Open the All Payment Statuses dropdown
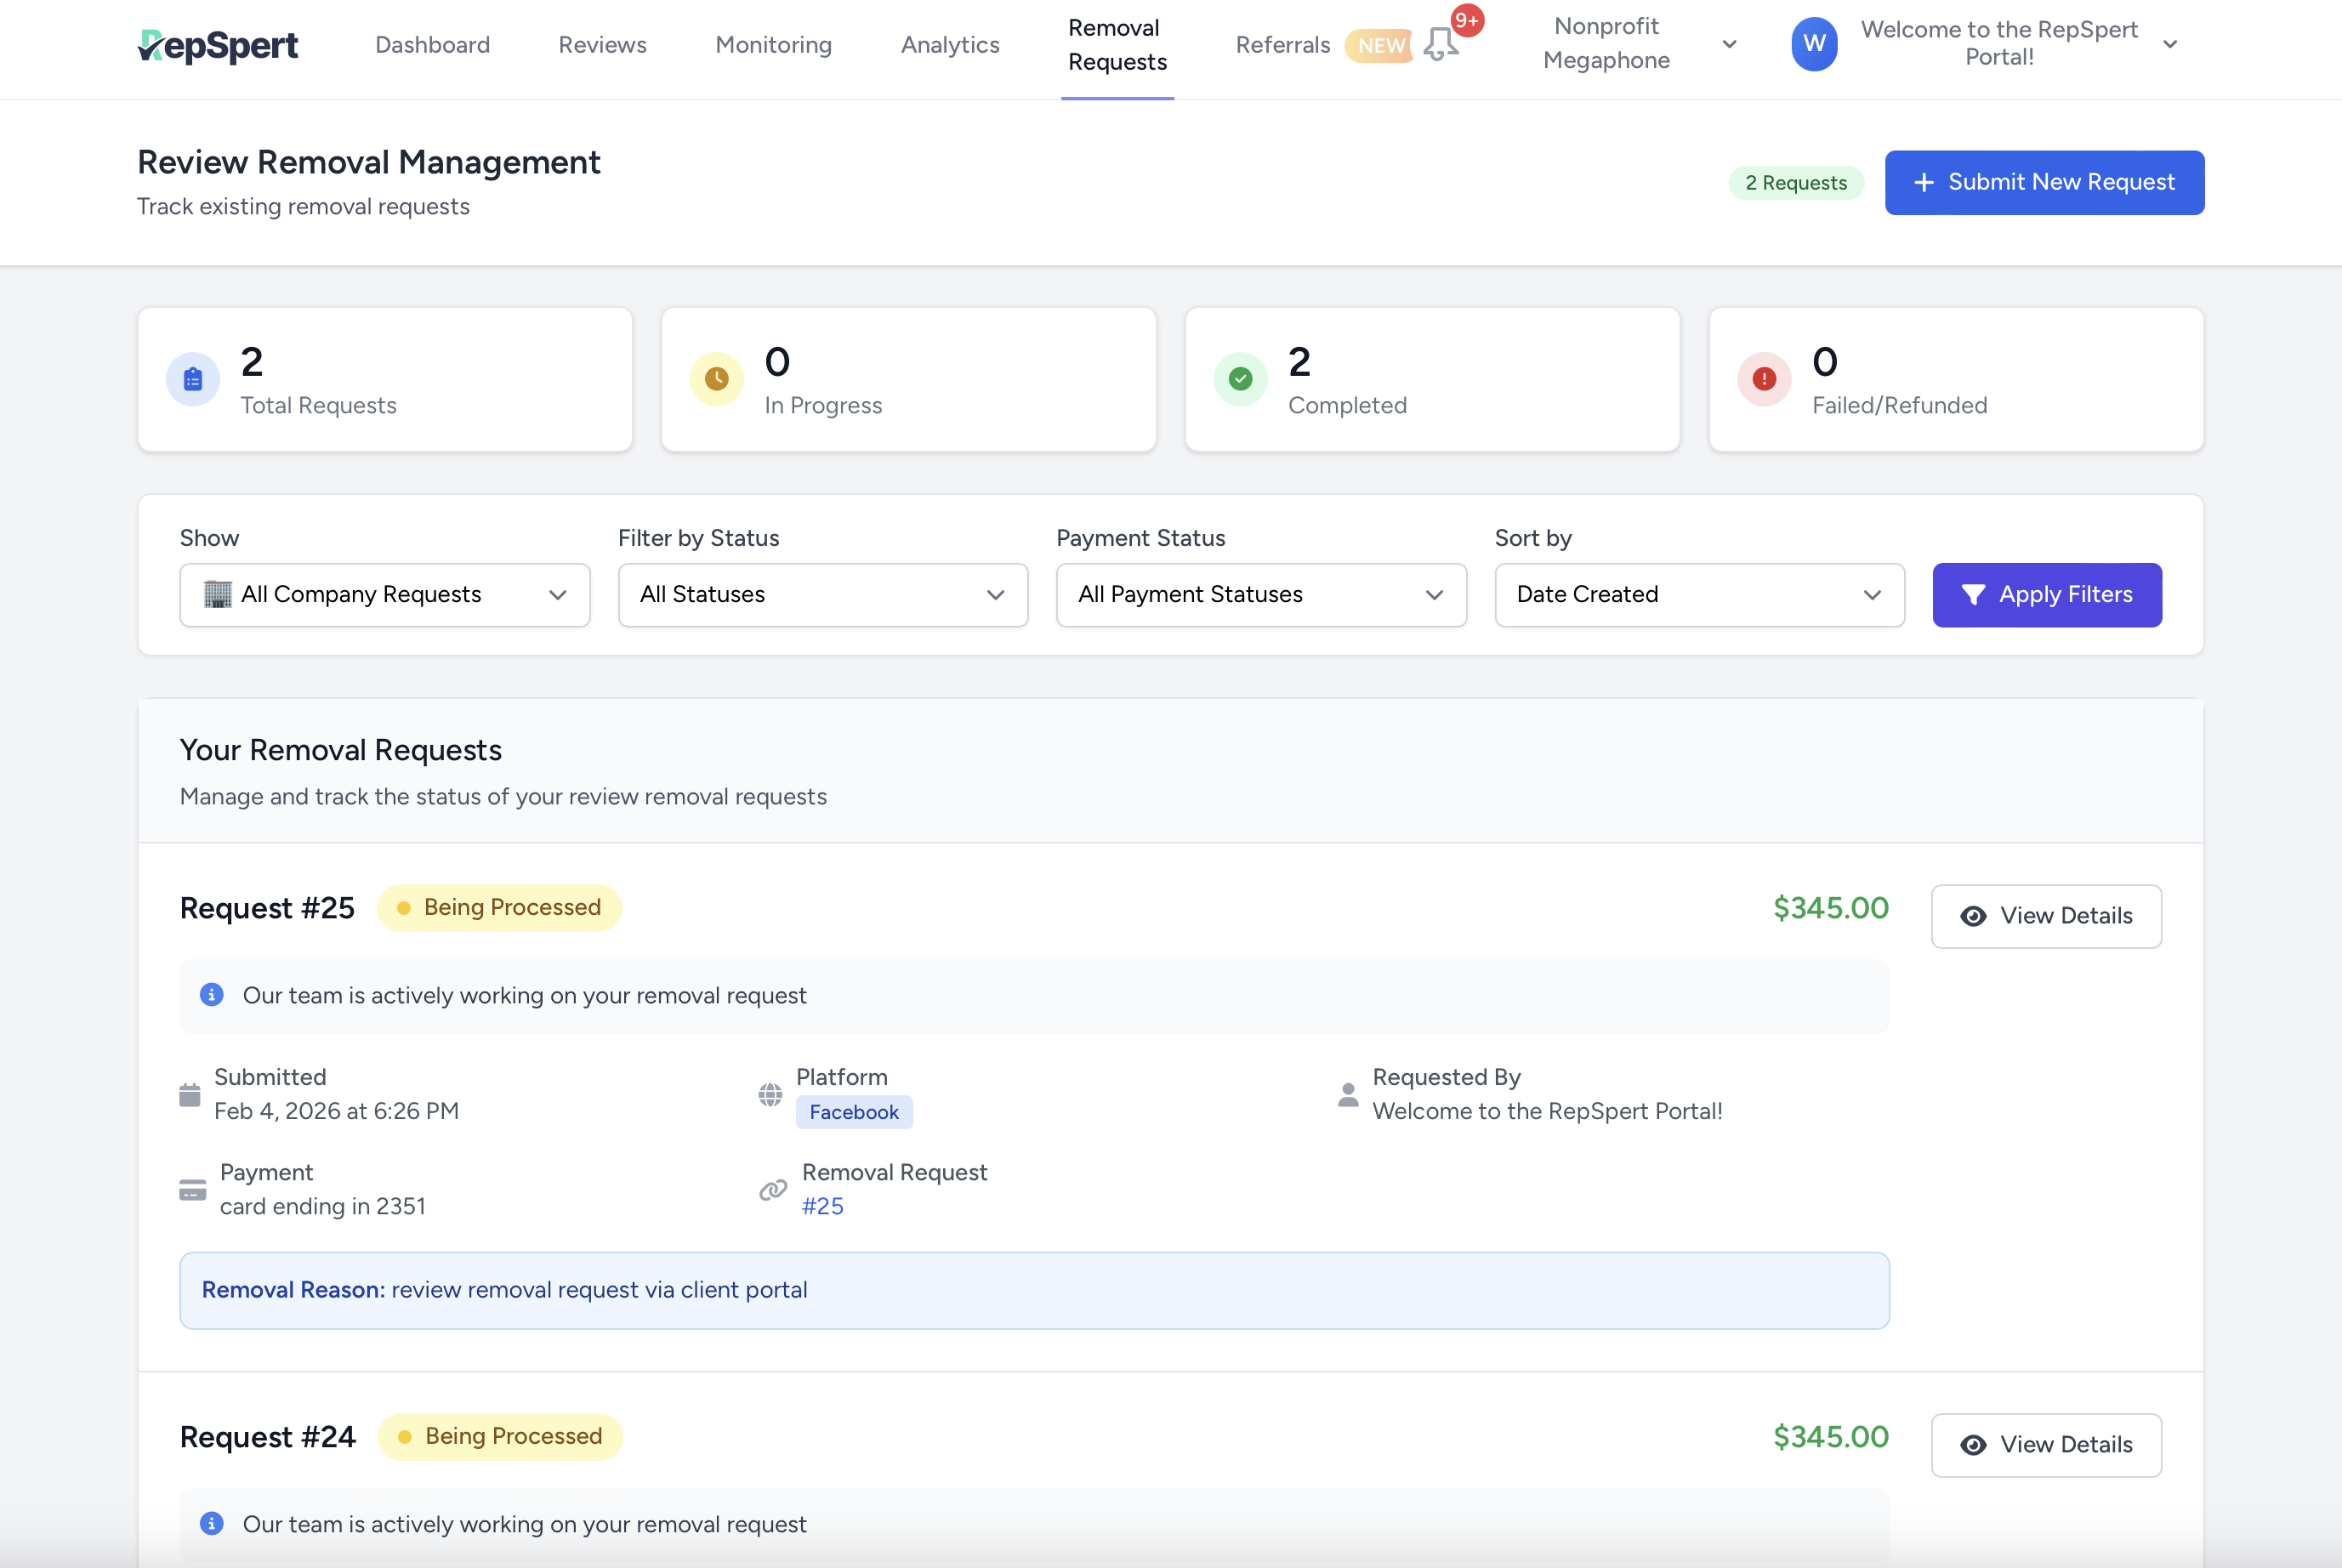This screenshot has height=1568, width=2342. point(1260,595)
